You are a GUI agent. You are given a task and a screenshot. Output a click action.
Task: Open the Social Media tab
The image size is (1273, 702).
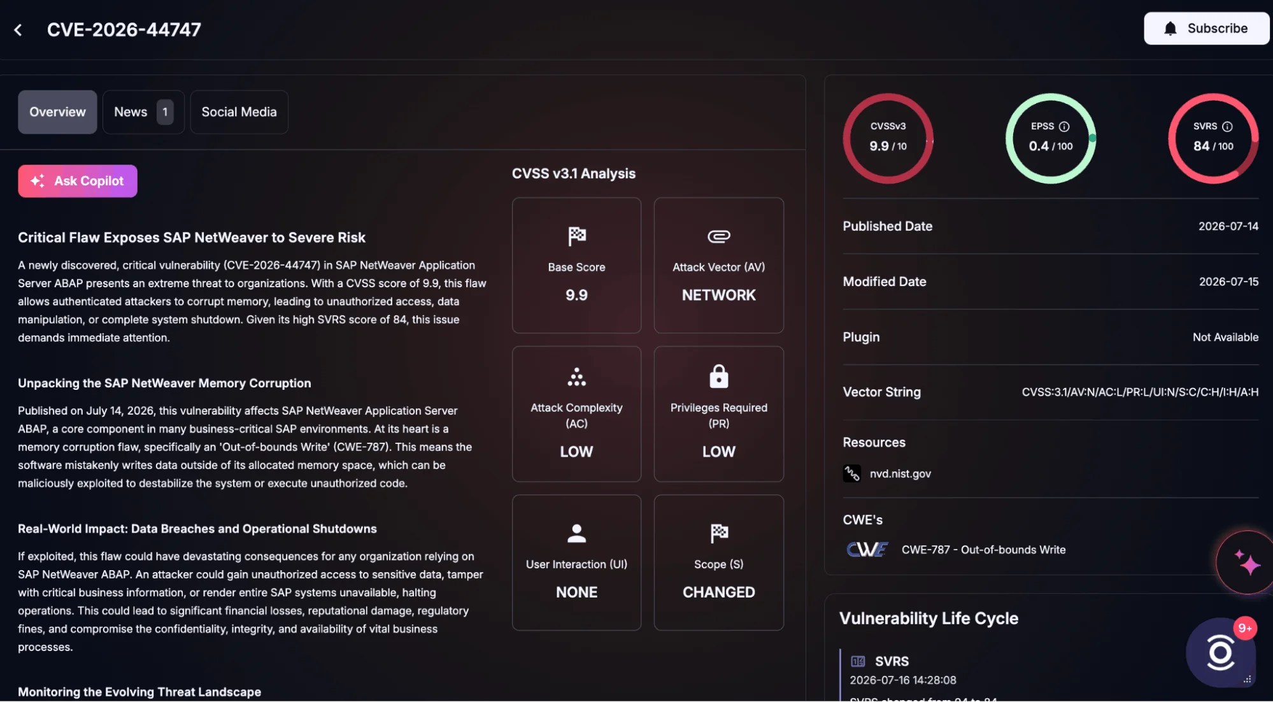pyautogui.click(x=239, y=112)
